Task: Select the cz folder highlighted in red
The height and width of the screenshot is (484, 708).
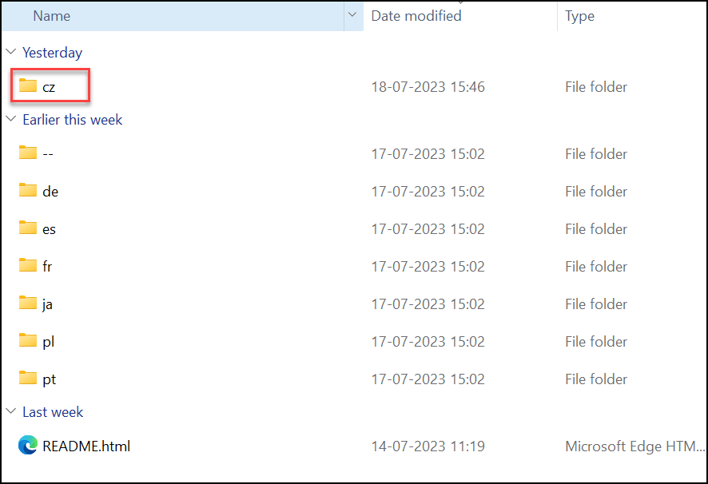Action: click(50, 85)
